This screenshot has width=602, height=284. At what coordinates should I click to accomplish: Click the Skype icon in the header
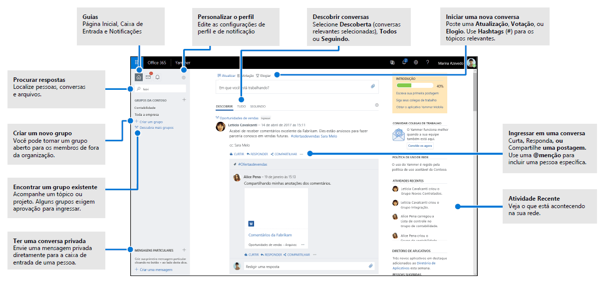[x=392, y=63]
